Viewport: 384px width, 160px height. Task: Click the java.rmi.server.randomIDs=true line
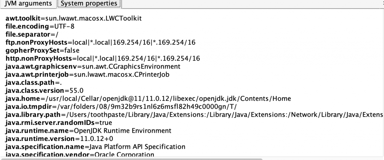[x=59, y=123]
